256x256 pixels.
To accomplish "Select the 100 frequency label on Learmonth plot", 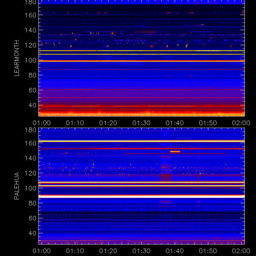I will click(x=30, y=60).
